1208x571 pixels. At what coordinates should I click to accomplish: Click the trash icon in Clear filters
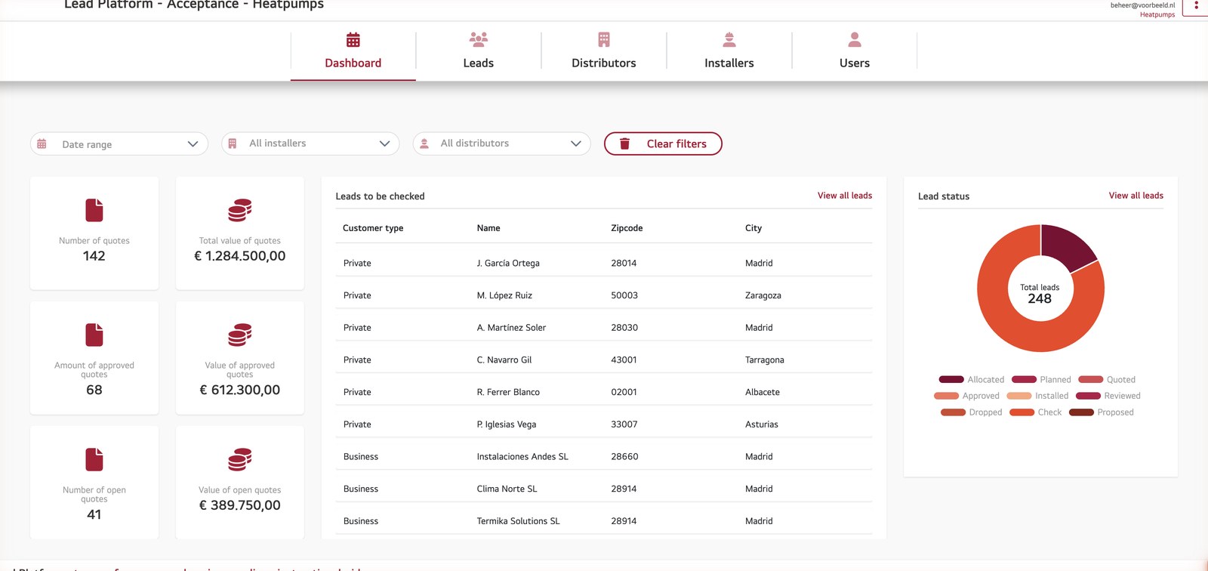(x=624, y=144)
